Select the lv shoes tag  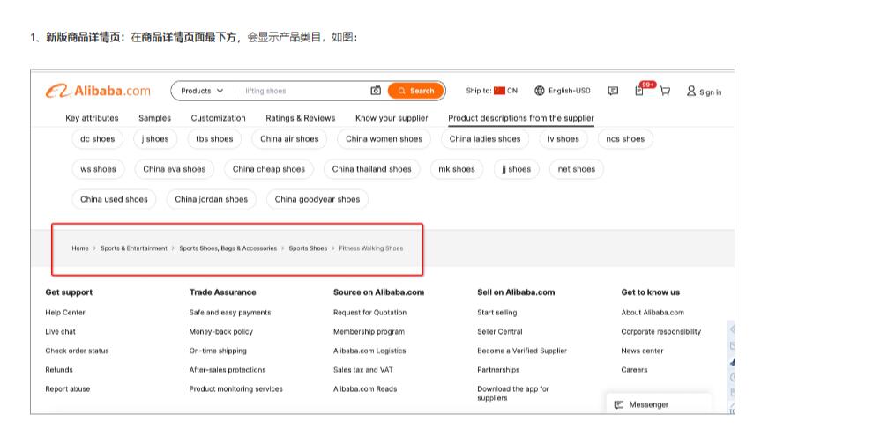click(563, 139)
